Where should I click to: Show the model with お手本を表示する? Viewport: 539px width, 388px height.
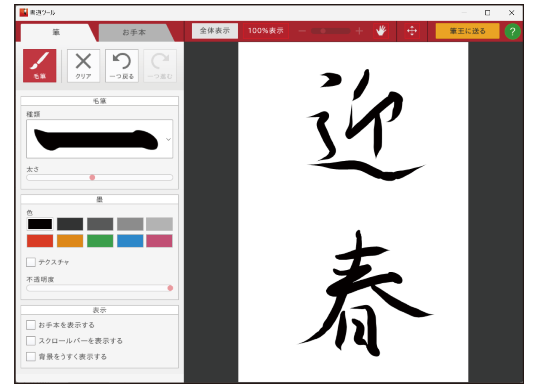(30, 324)
